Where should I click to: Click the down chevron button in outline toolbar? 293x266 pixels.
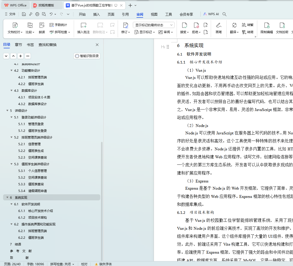[x=6, y=56]
